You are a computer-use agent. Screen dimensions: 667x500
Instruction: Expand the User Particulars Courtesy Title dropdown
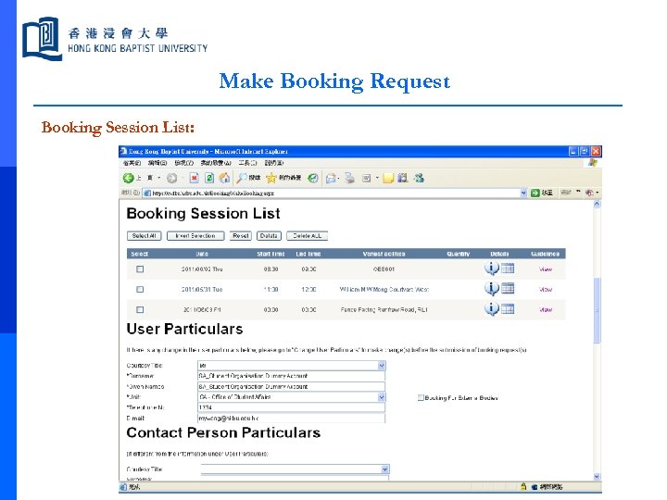(382, 366)
